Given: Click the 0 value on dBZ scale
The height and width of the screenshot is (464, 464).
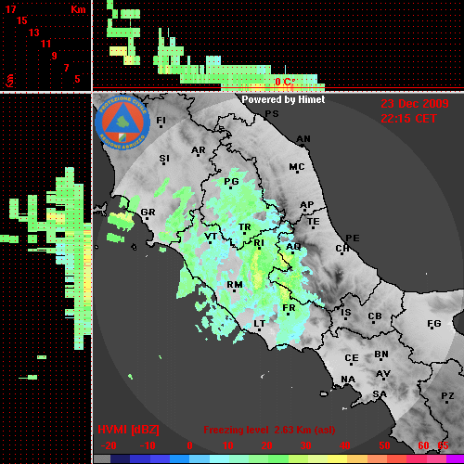Looking at the screenshot, I should [x=189, y=445].
